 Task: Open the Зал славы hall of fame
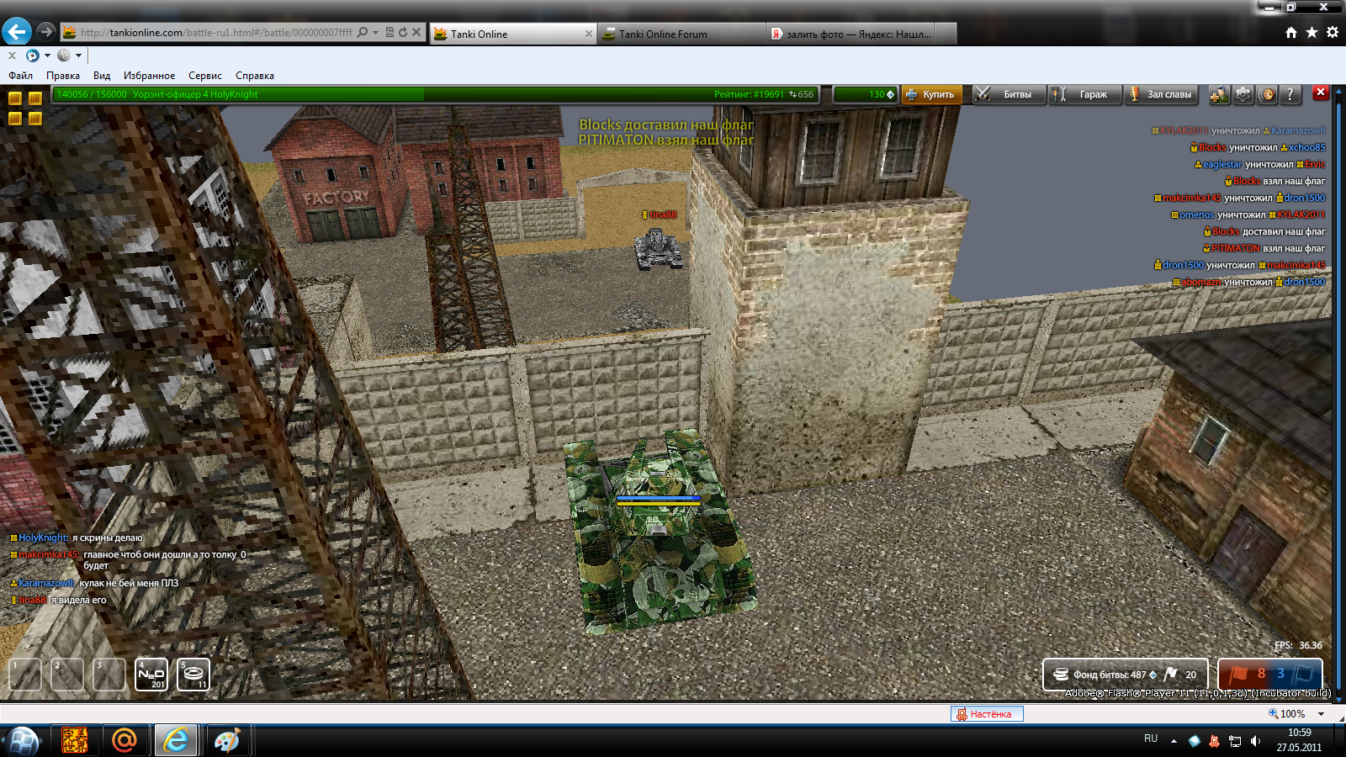coord(1162,94)
